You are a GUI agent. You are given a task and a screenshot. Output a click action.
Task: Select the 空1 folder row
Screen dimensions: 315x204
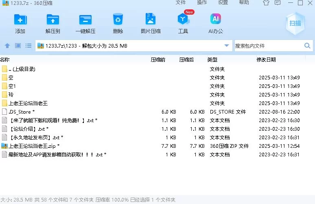pos(157,86)
